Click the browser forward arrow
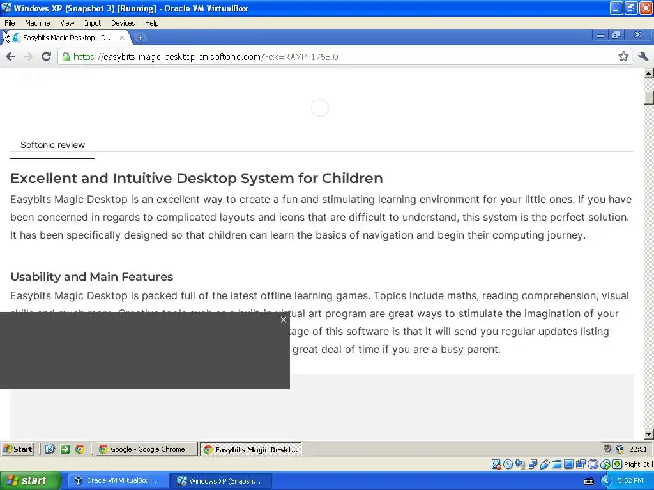The image size is (654, 490). coord(28,57)
